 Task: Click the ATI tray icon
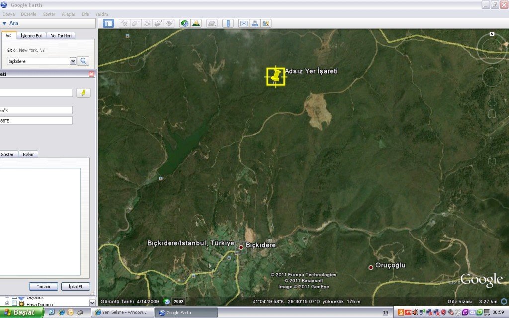408,312
